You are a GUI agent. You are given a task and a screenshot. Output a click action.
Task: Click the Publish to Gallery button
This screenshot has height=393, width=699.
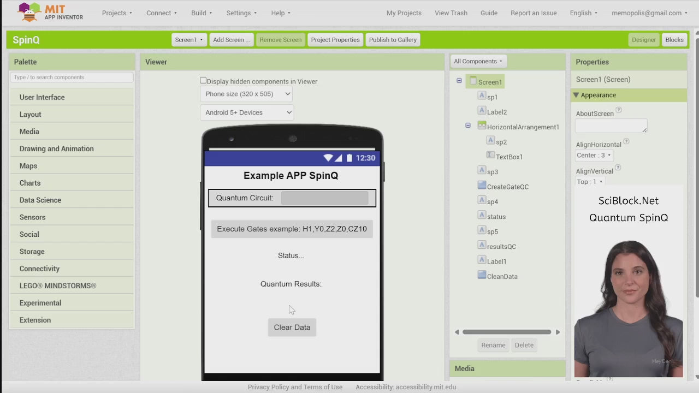(x=393, y=40)
